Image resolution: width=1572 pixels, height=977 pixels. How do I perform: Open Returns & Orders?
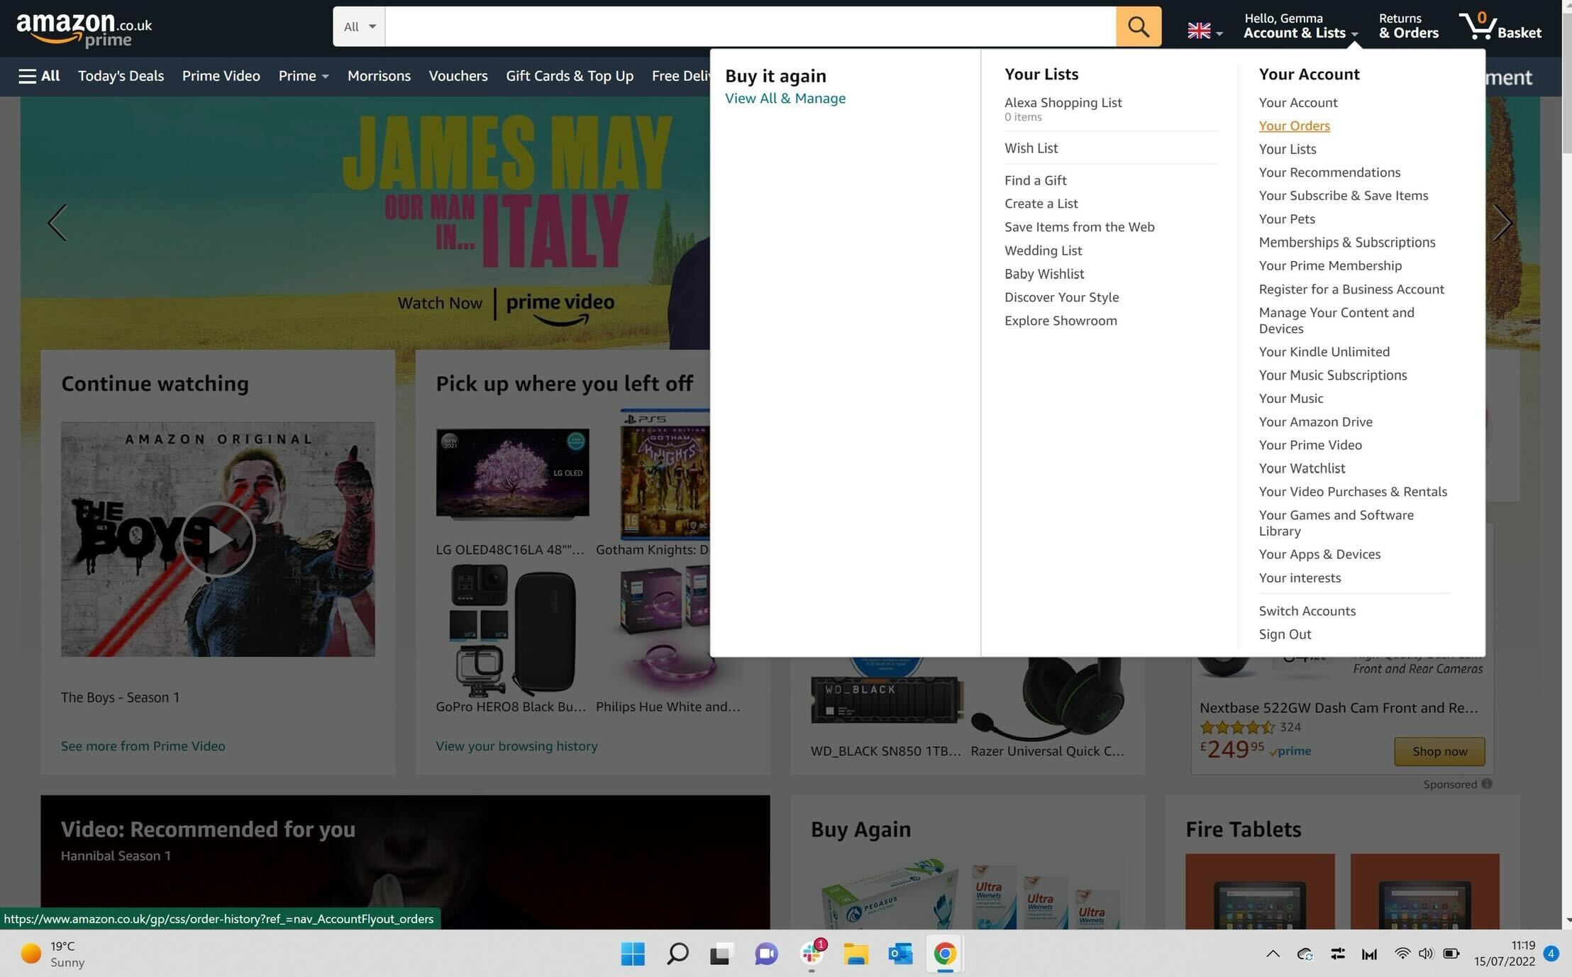coord(1408,26)
